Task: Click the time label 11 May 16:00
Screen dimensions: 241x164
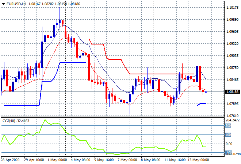Action: click(175, 160)
